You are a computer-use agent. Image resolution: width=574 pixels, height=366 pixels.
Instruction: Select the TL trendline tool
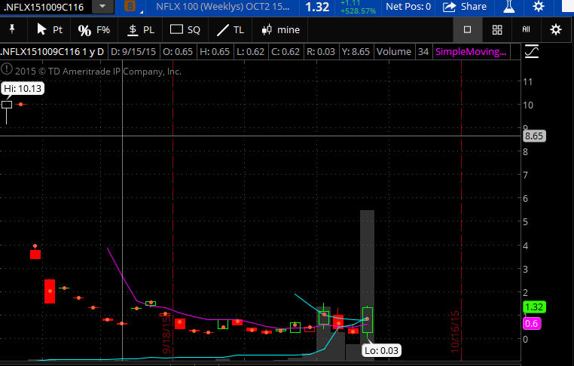[x=231, y=29]
